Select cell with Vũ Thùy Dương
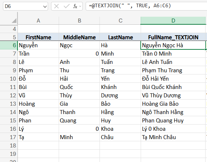Viewport: 207px width, 162px height. pos(173,96)
